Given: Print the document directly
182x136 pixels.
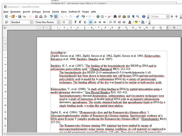Looking at the screenshot, I should click(41, 17).
